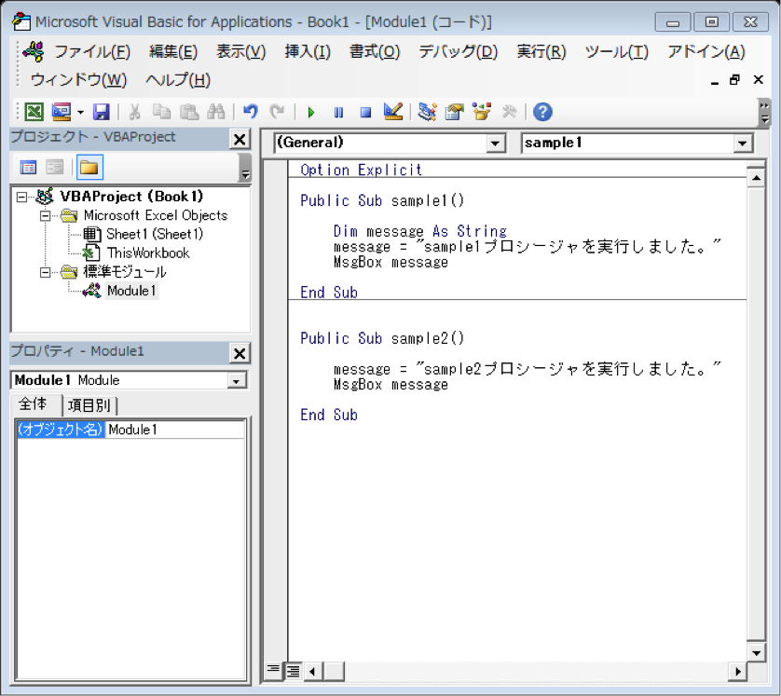Open the Project Explorer icon

428,112
